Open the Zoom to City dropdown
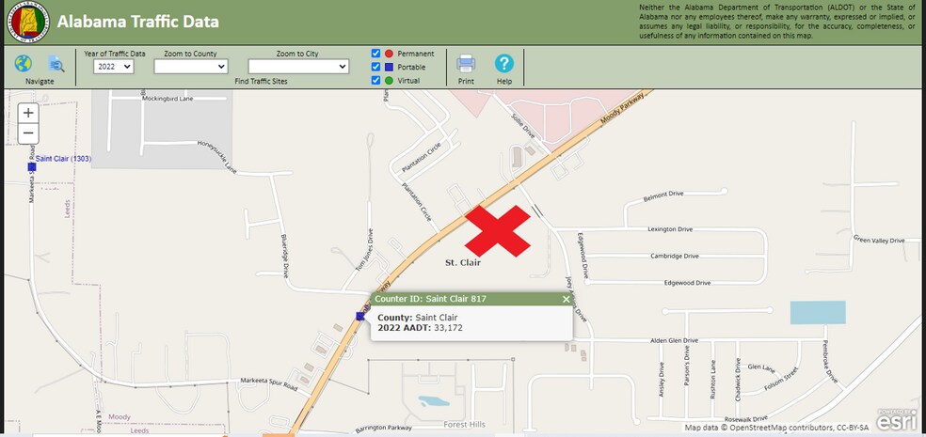This screenshot has width=926, height=437. click(x=298, y=67)
